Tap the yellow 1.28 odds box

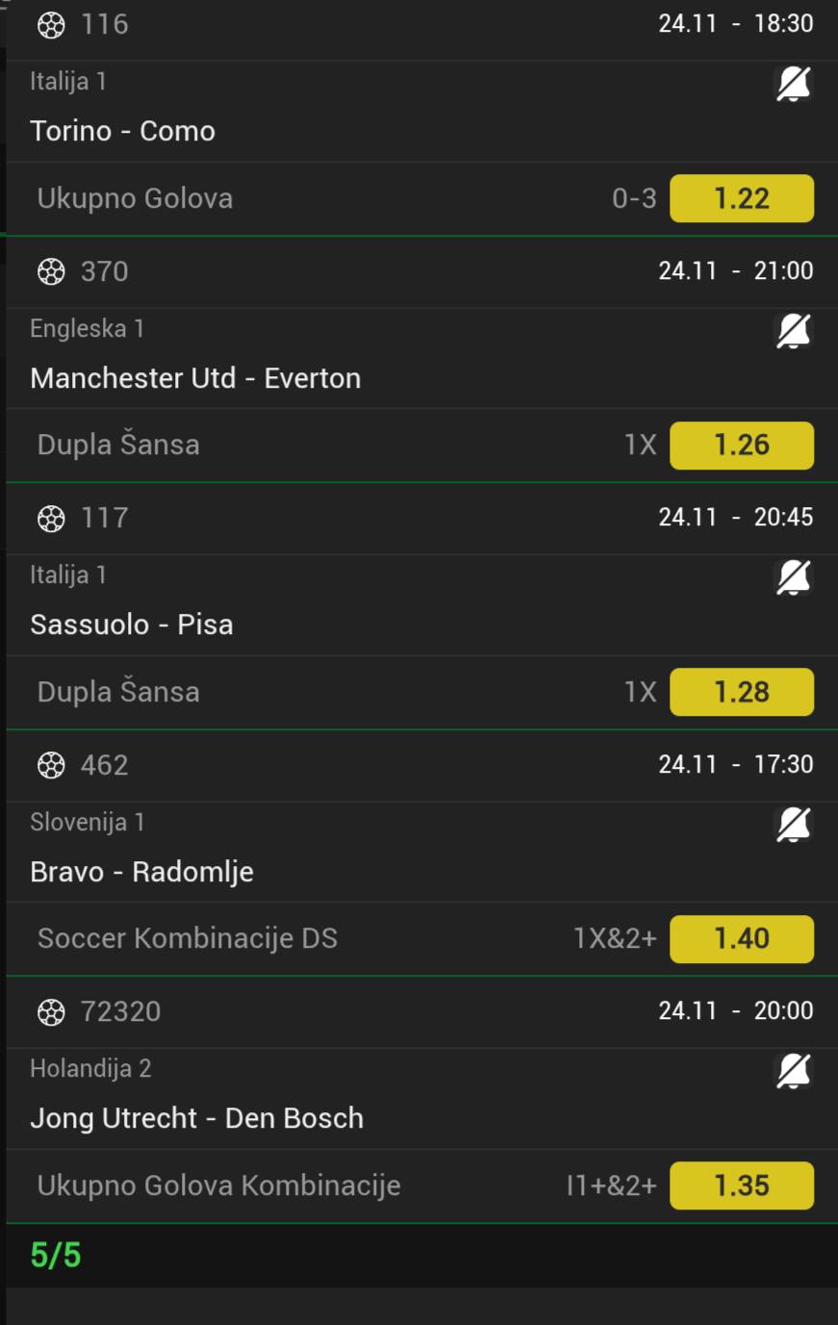tap(741, 692)
